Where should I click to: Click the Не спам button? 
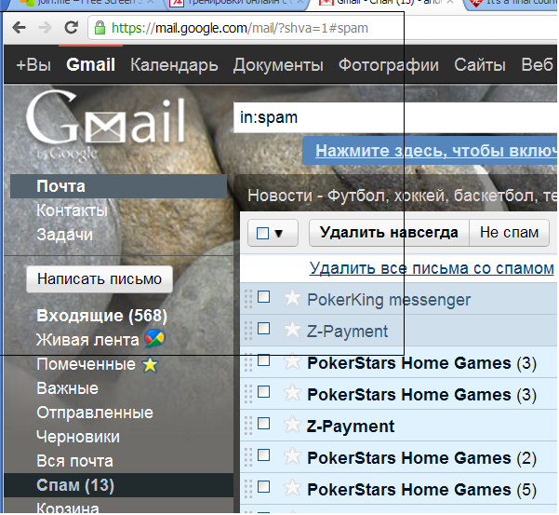[509, 233]
